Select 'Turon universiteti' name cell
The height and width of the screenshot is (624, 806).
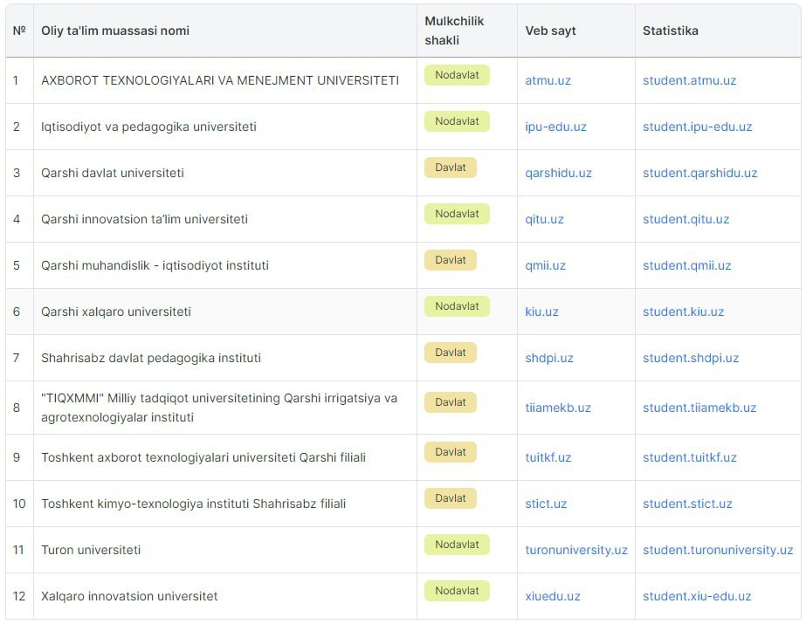[x=225, y=550]
